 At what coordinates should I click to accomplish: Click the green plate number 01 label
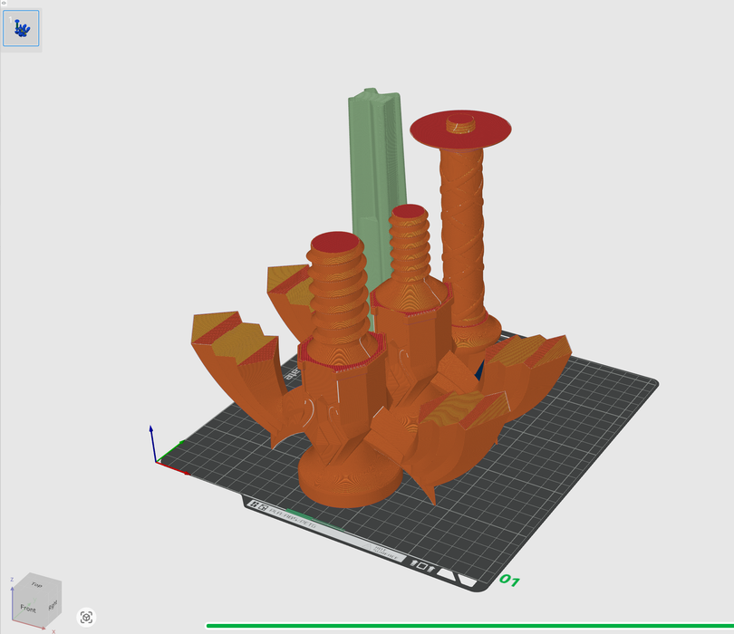[x=509, y=580]
